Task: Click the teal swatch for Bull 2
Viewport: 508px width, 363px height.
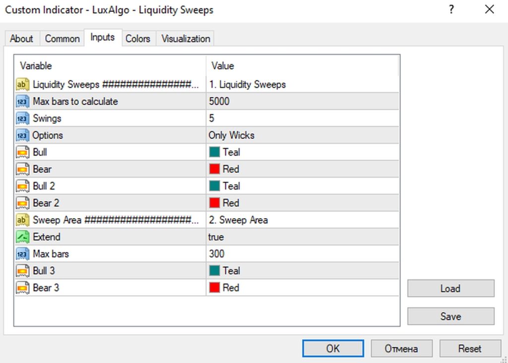Action: pos(214,186)
